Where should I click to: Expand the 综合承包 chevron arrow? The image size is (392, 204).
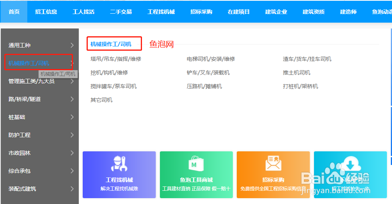click(72, 171)
